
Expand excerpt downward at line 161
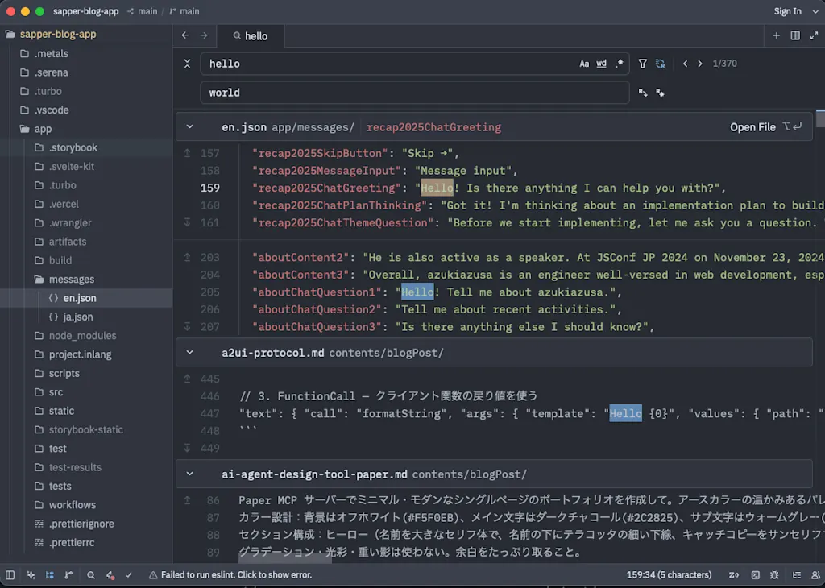pos(187,222)
